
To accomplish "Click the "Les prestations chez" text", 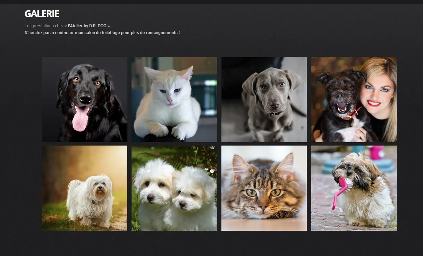I will point(44,26).
